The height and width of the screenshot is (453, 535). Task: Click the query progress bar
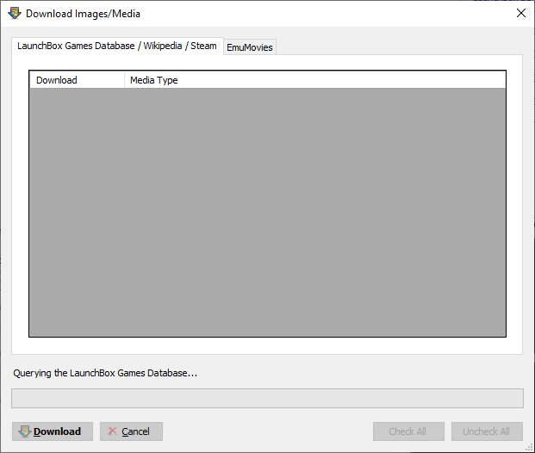point(267,398)
